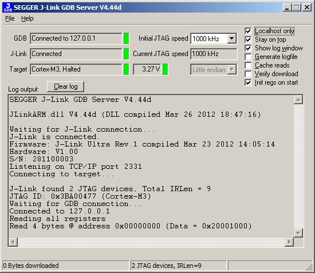The image size is (315, 273).
Task: Toggle the Localhost only checkbox
Action: click(248, 31)
